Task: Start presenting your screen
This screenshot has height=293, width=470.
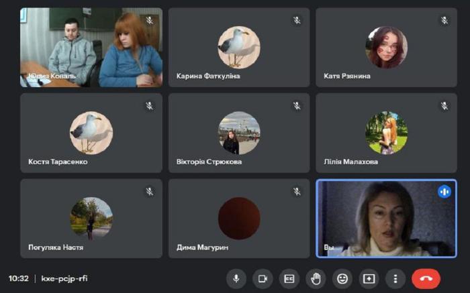Action: point(369,278)
